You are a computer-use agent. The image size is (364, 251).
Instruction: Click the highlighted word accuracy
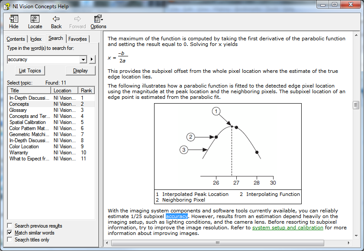(177, 216)
